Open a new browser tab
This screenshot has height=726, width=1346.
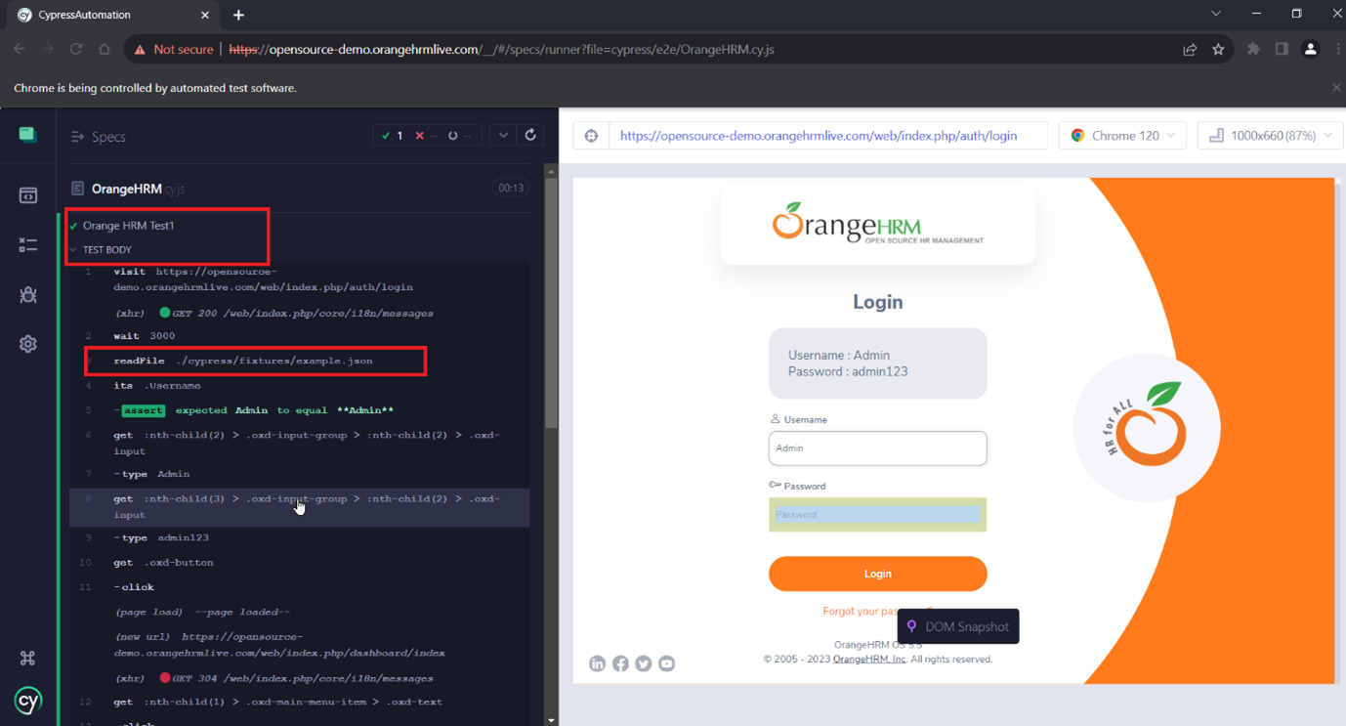(238, 15)
